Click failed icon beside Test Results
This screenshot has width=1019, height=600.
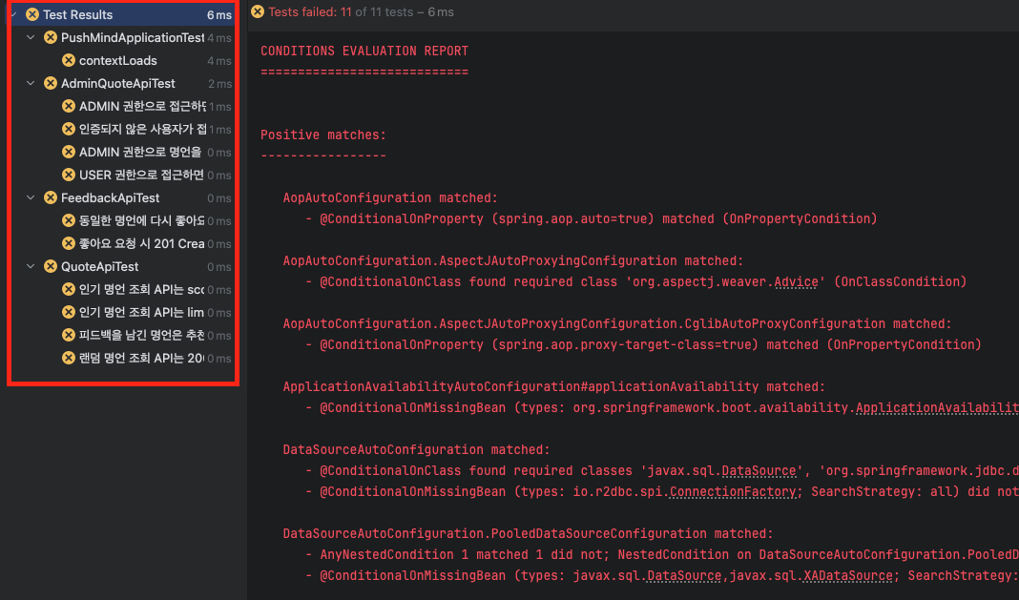pyautogui.click(x=31, y=14)
